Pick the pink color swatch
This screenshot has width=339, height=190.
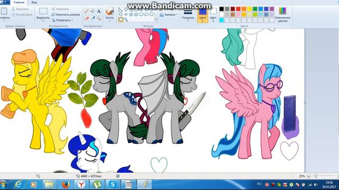coord(238,14)
